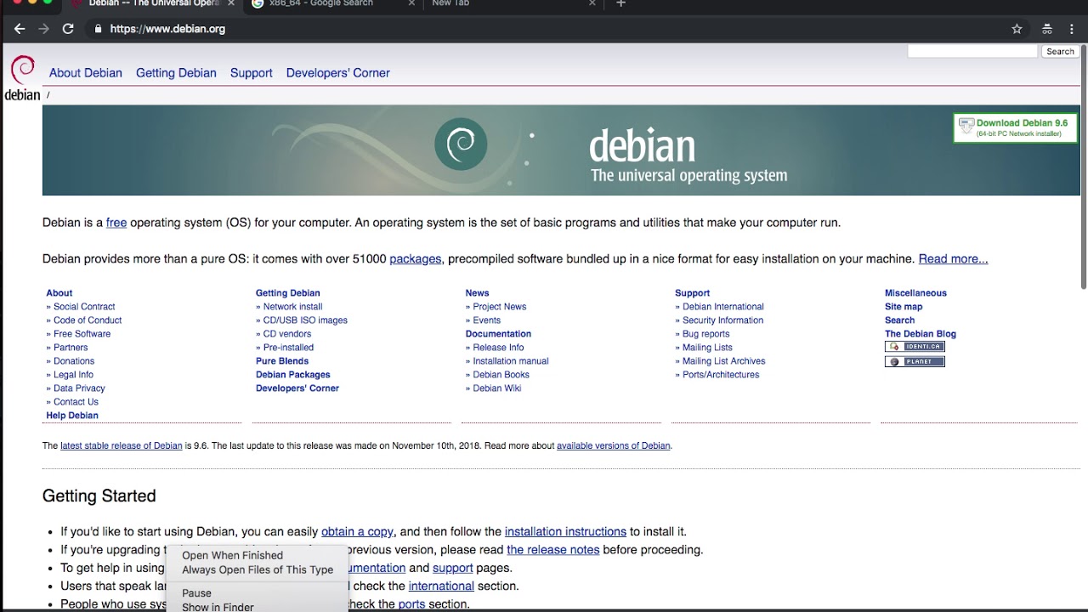This screenshot has height=612, width=1088.
Task: Open the installation instructions link
Action: pos(565,532)
